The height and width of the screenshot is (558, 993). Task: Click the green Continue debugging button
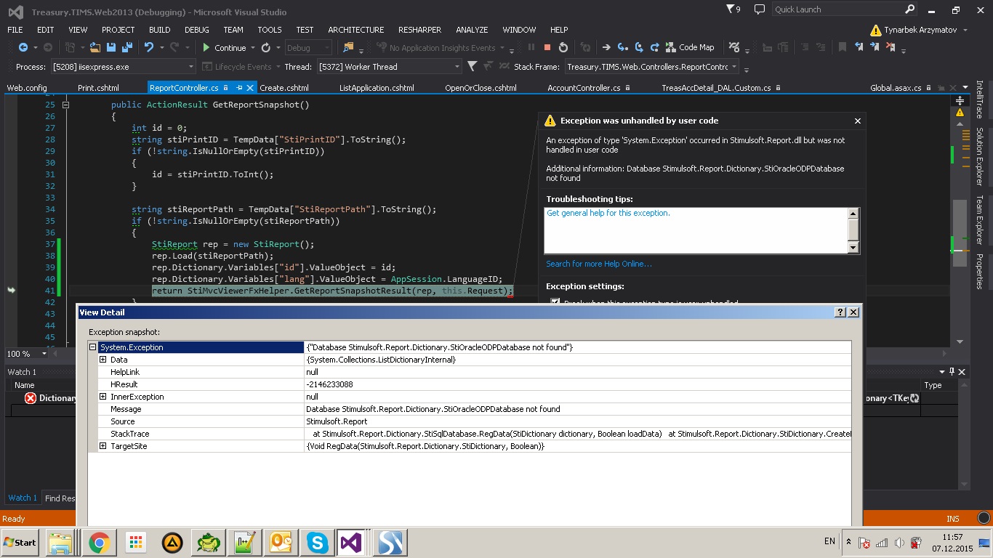[x=225, y=48]
